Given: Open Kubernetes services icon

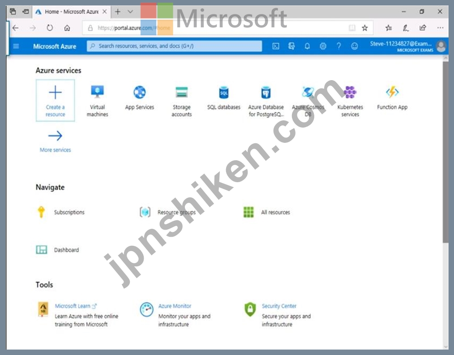Looking at the screenshot, I should (350, 92).
